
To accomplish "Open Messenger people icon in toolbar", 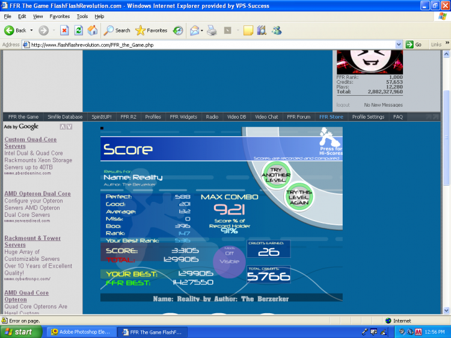I will 277,30.
